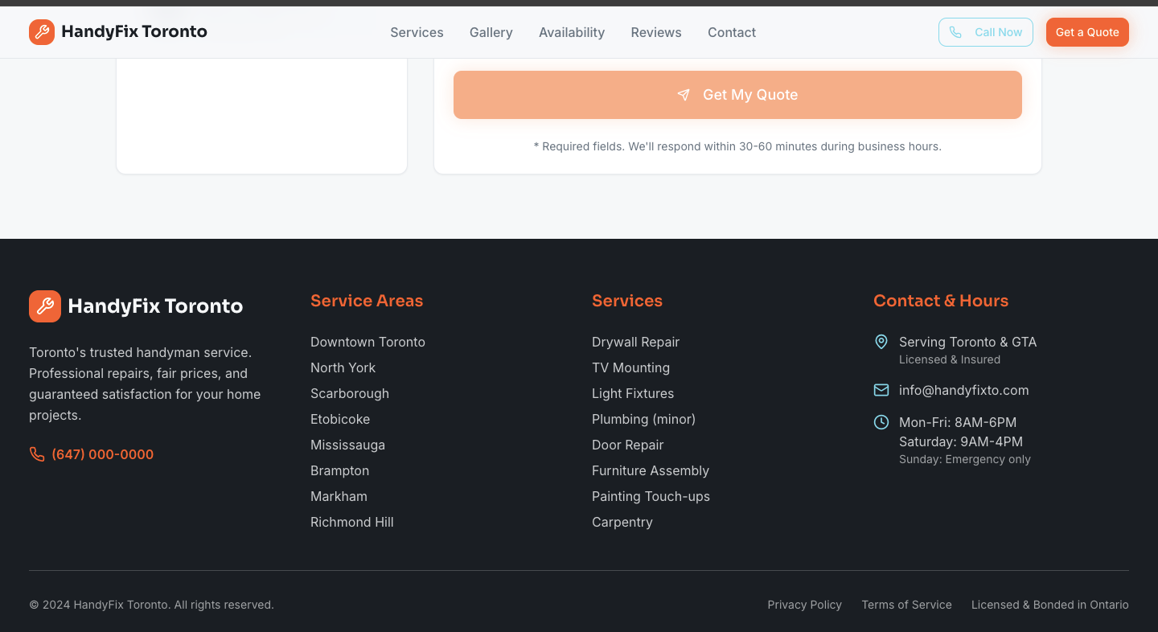Open the Privacy Policy link

(804, 605)
